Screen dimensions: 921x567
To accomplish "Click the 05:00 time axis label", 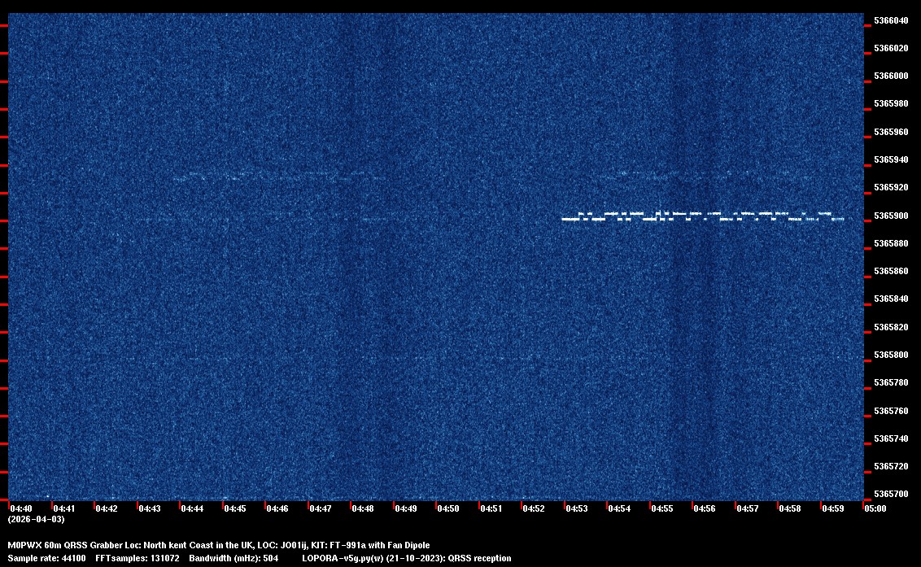I will (x=875, y=508).
